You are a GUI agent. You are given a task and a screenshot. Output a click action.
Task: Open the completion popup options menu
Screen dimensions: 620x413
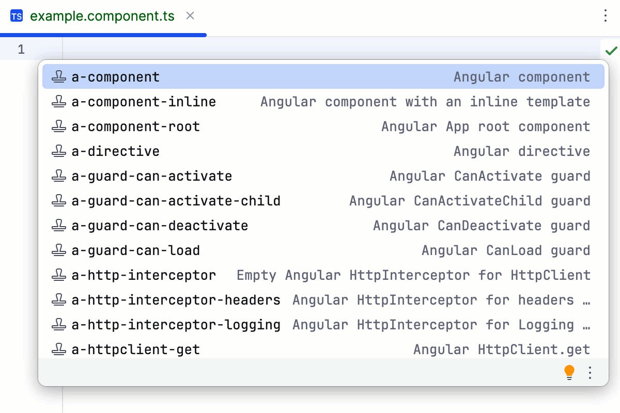click(590, 372)
